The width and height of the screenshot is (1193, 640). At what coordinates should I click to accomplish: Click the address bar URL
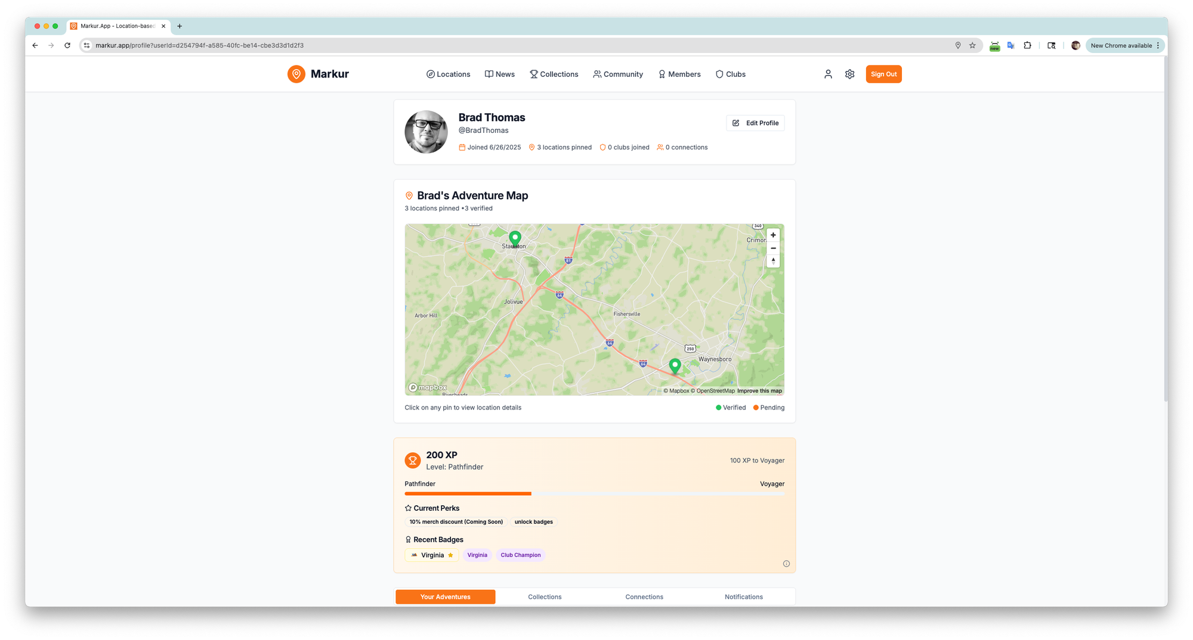point(199,45)
